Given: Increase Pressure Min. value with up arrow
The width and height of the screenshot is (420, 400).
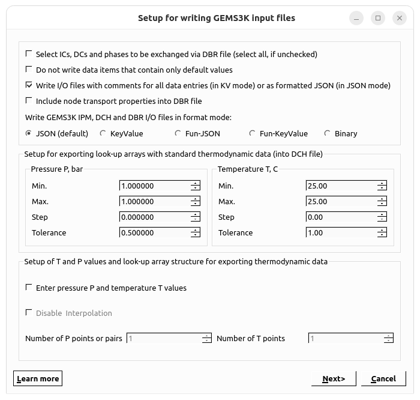Looking at the screenshot, I should click(195, 183).
